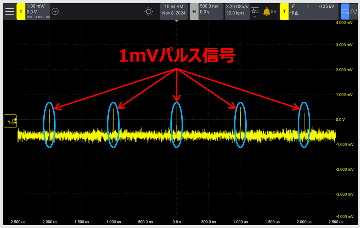
Task: Open trigger level -125 uV field
Action: (326, 6)
